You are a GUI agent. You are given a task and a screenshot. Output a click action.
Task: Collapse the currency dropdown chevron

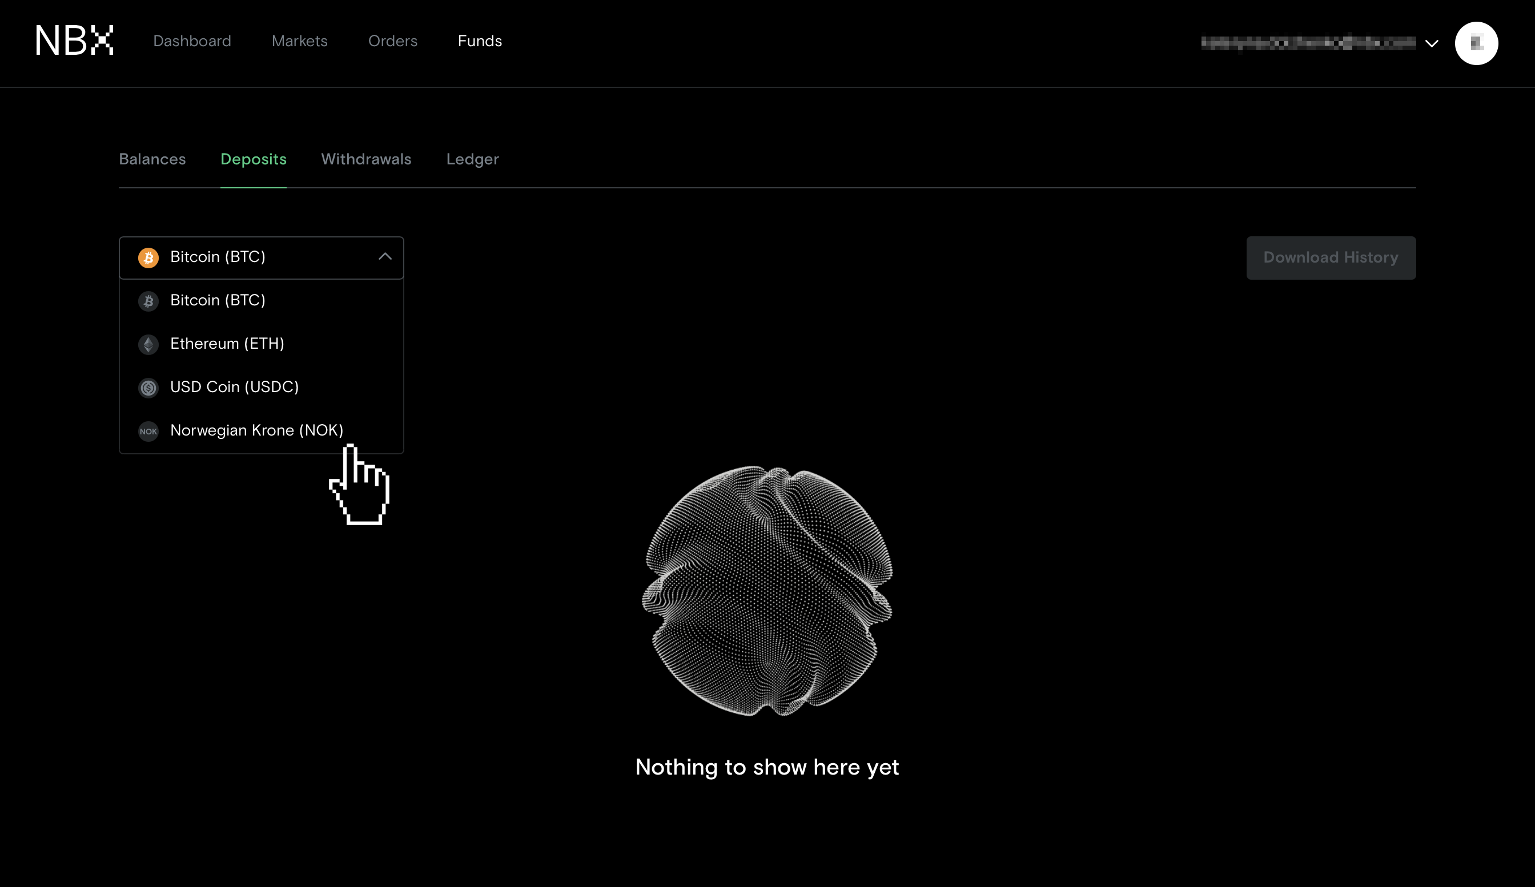tap(384, 257)
